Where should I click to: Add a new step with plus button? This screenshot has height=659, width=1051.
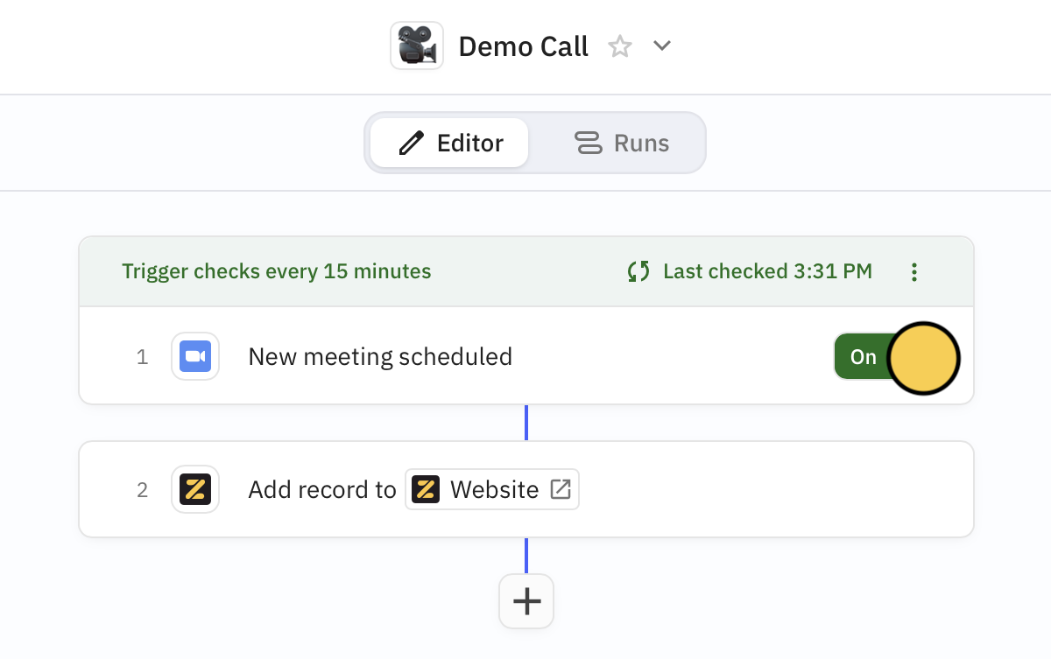(526, 601)
